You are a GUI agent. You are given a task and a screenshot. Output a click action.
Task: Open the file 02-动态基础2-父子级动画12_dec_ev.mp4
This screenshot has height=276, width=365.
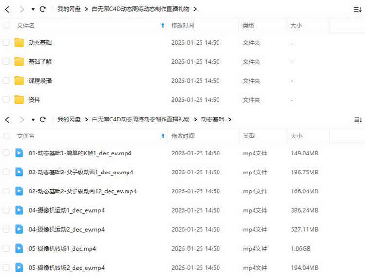pyautogui.click(x=82, y=191)
